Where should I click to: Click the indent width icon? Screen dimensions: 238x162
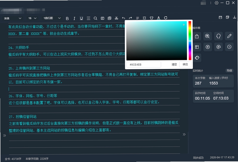coord(144,18)
